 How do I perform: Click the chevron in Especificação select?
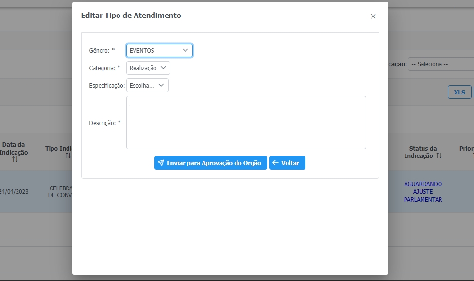click(161, 85)
